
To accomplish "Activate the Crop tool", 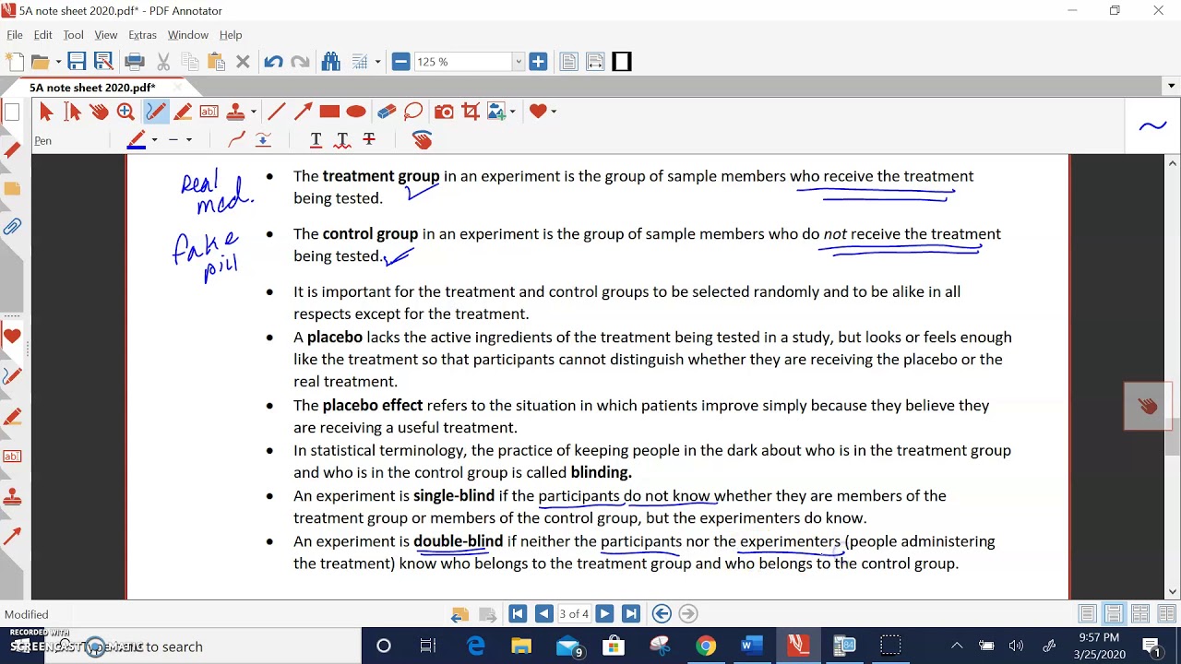I will [x=471, y=112].
